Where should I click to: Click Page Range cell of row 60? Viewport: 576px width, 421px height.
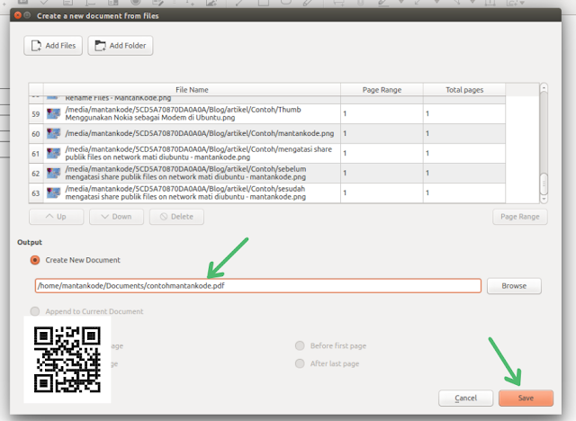[382, 134]
